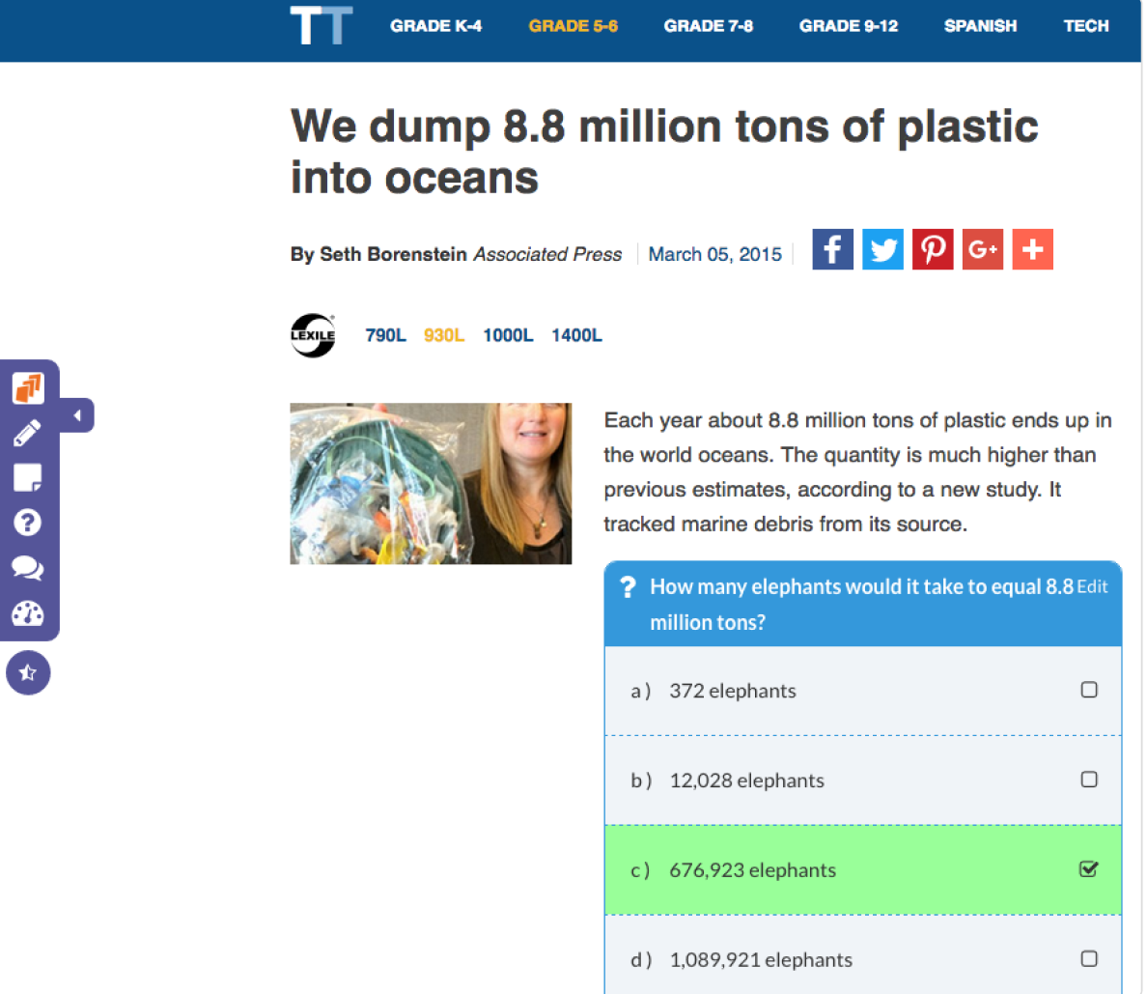
Task: Open the comments chat bubble tool
Action: (x=27, y=568)
